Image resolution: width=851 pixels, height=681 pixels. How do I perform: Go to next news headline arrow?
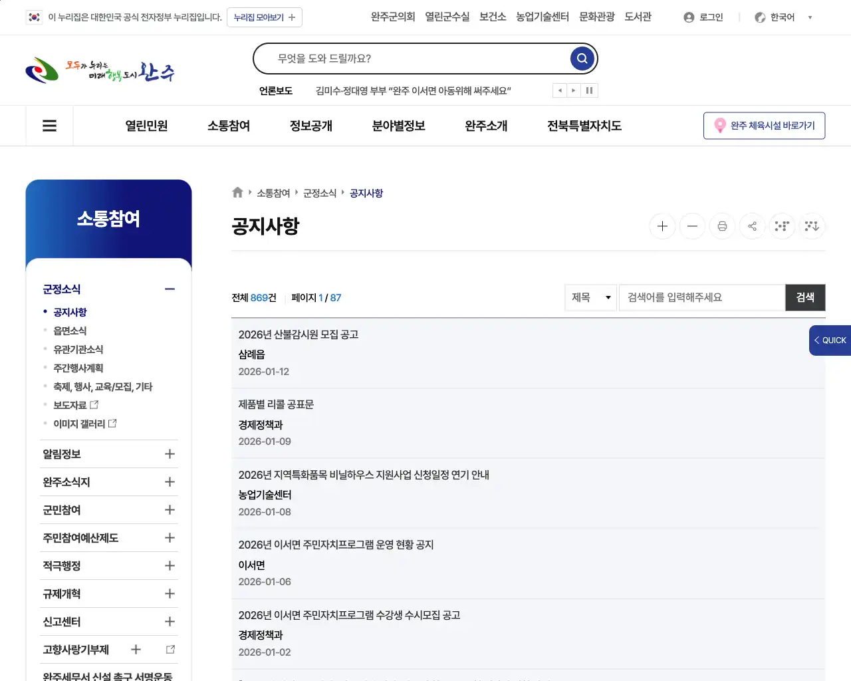[x=574, y=90]
